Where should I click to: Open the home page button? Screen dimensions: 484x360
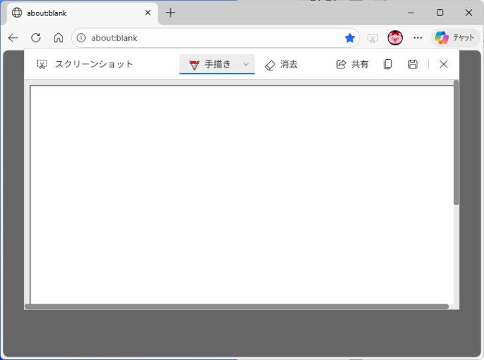[x=59, y=38]
